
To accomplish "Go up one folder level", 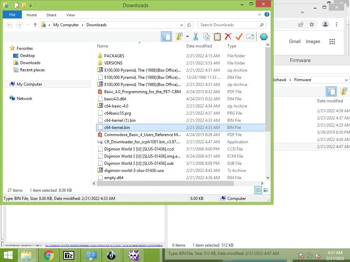I will [35, 25].
